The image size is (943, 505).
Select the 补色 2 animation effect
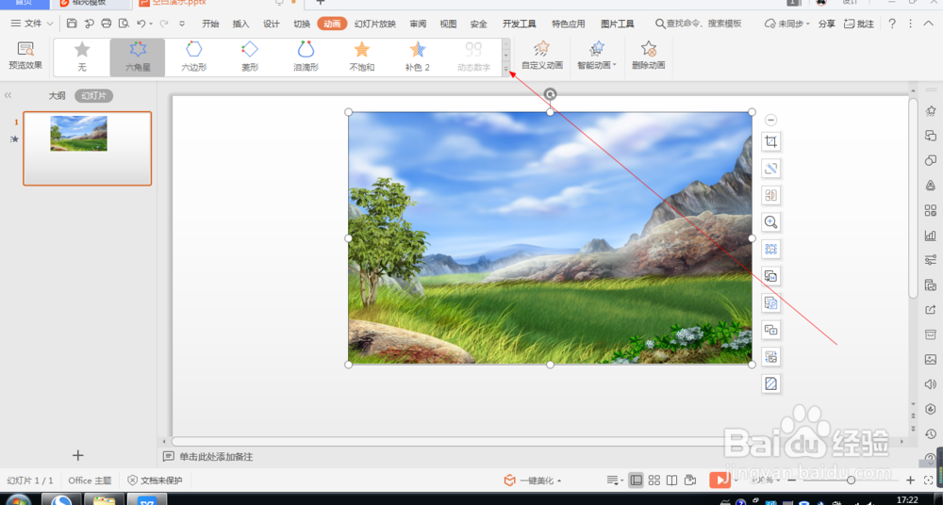[418, 57]
